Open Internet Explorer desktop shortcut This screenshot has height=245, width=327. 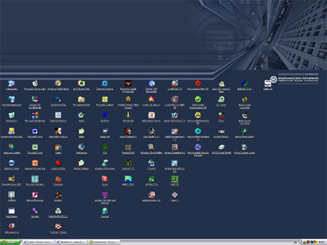click(x=105, y=84)
